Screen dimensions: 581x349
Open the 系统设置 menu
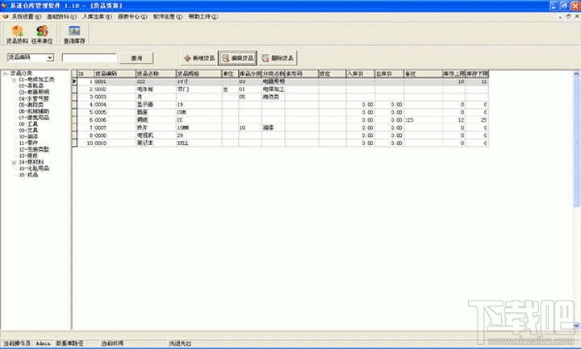point(26,17)
